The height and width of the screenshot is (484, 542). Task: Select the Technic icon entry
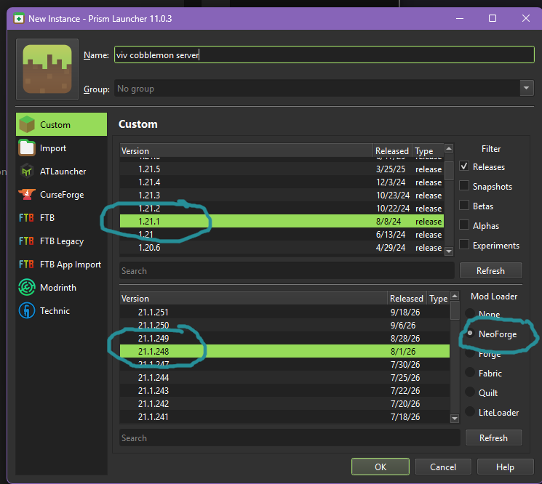(x=27, y=311)
